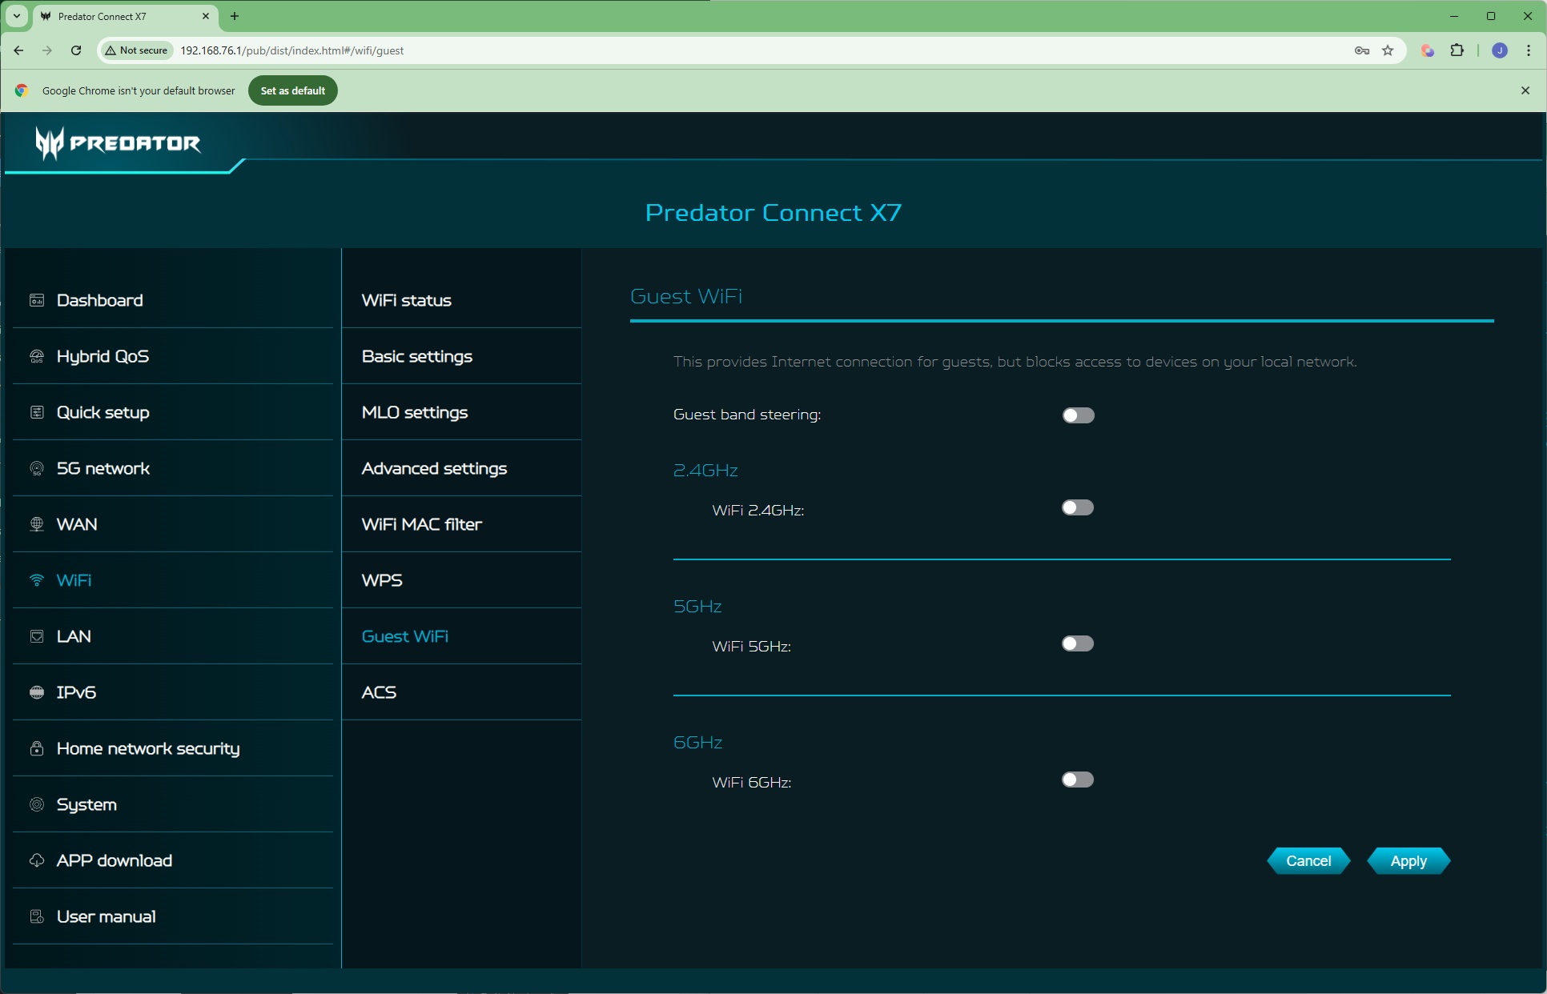The image size is (1547, 994).
Task: Enable Guest band steering toggle
Action: pos(1078,415)
